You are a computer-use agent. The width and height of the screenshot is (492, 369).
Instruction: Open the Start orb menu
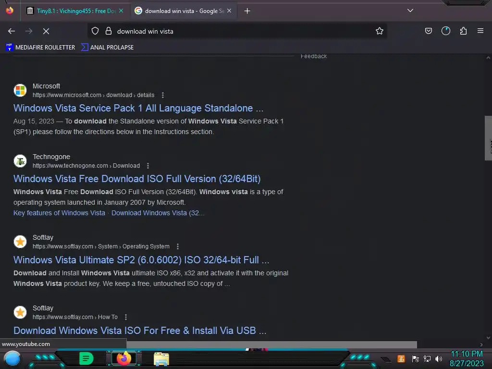(x=12, y=358)
